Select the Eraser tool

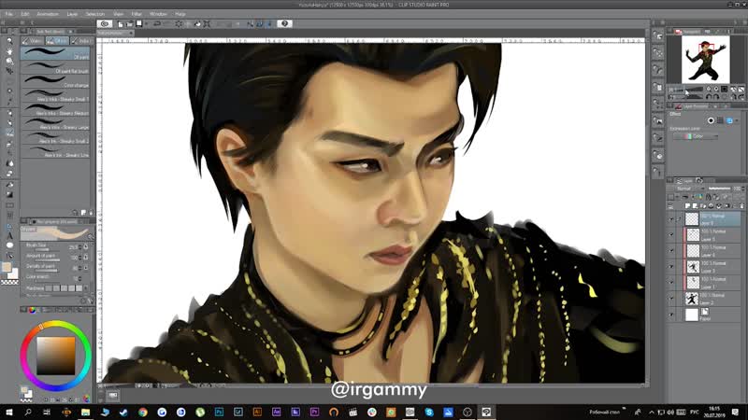click(x=9, y=174)
